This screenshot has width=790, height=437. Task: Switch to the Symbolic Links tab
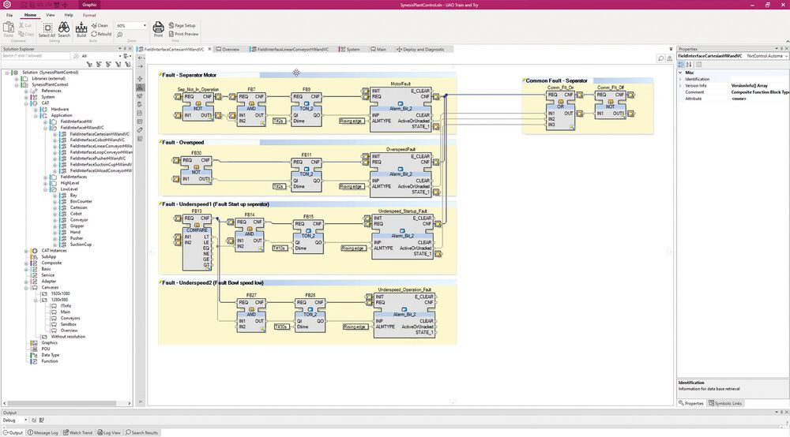tap(725, 403)
